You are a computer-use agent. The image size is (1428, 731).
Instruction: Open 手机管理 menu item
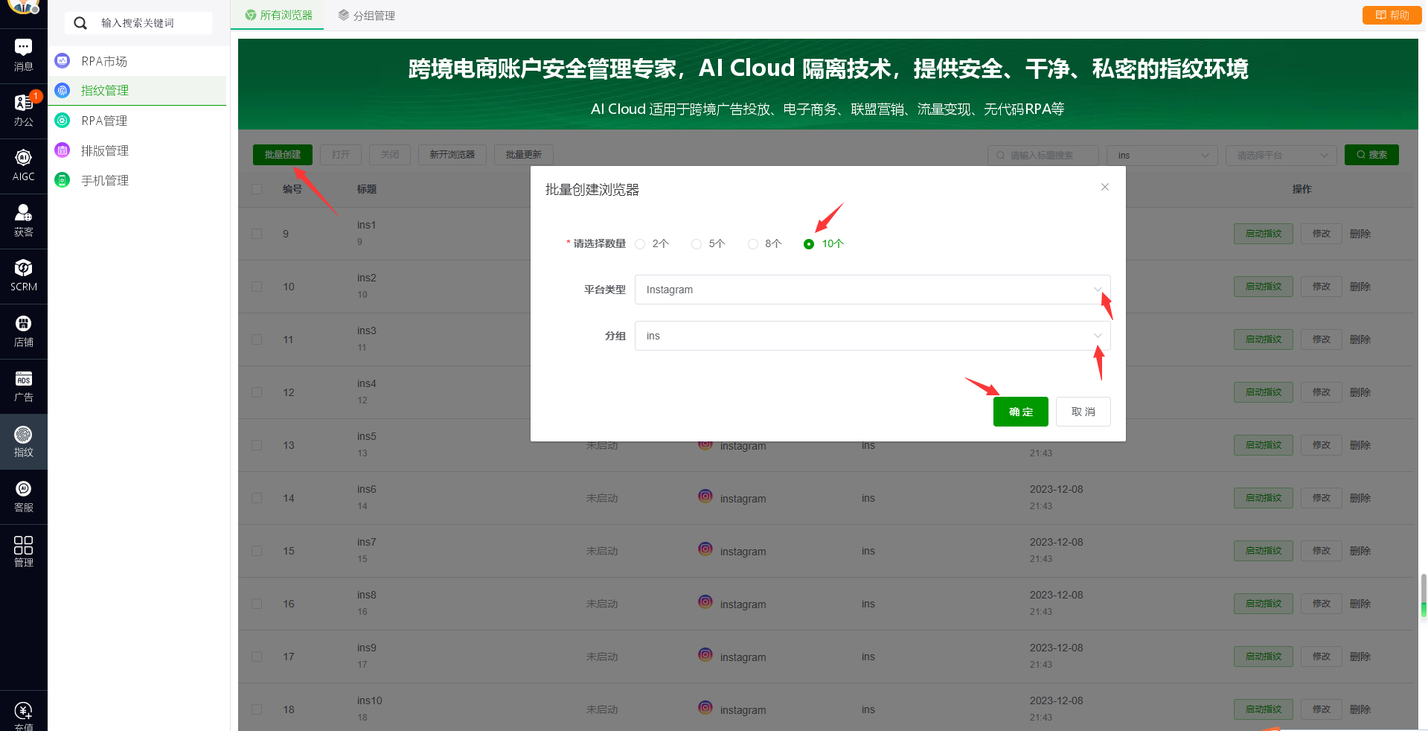pos(137,180)
